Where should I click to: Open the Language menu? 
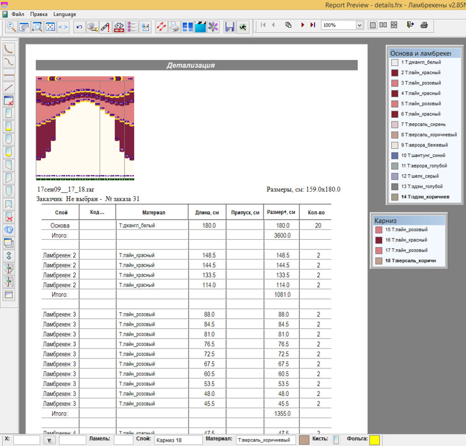click(65, 14)
